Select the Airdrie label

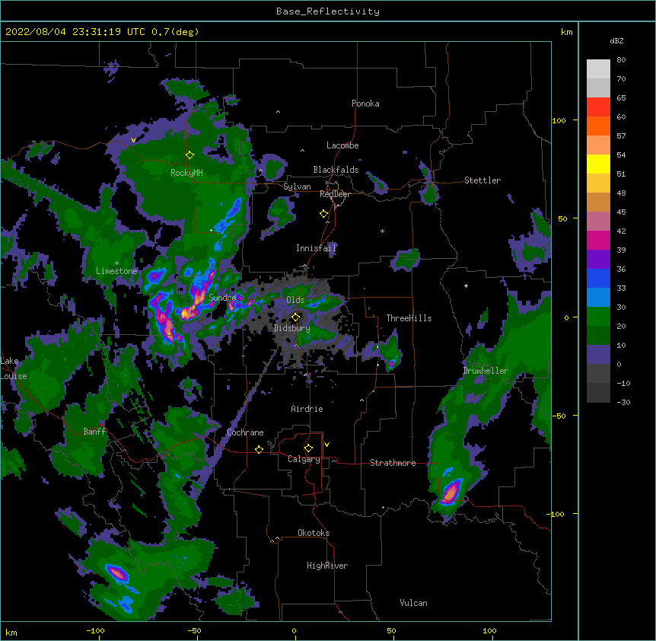[307, 409]
